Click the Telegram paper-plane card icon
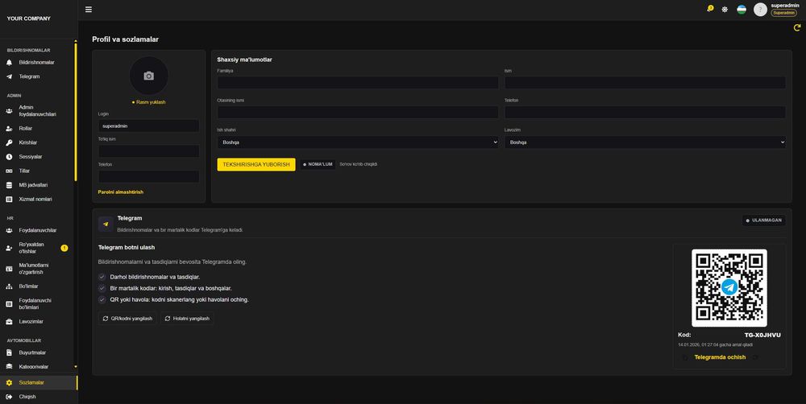 coord(106,224)
